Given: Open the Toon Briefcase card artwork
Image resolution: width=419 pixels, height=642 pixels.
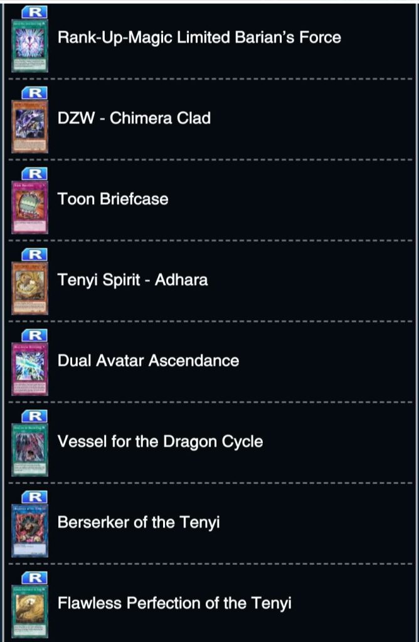Looking at the screenshot, I should click(x=29, y=207).
